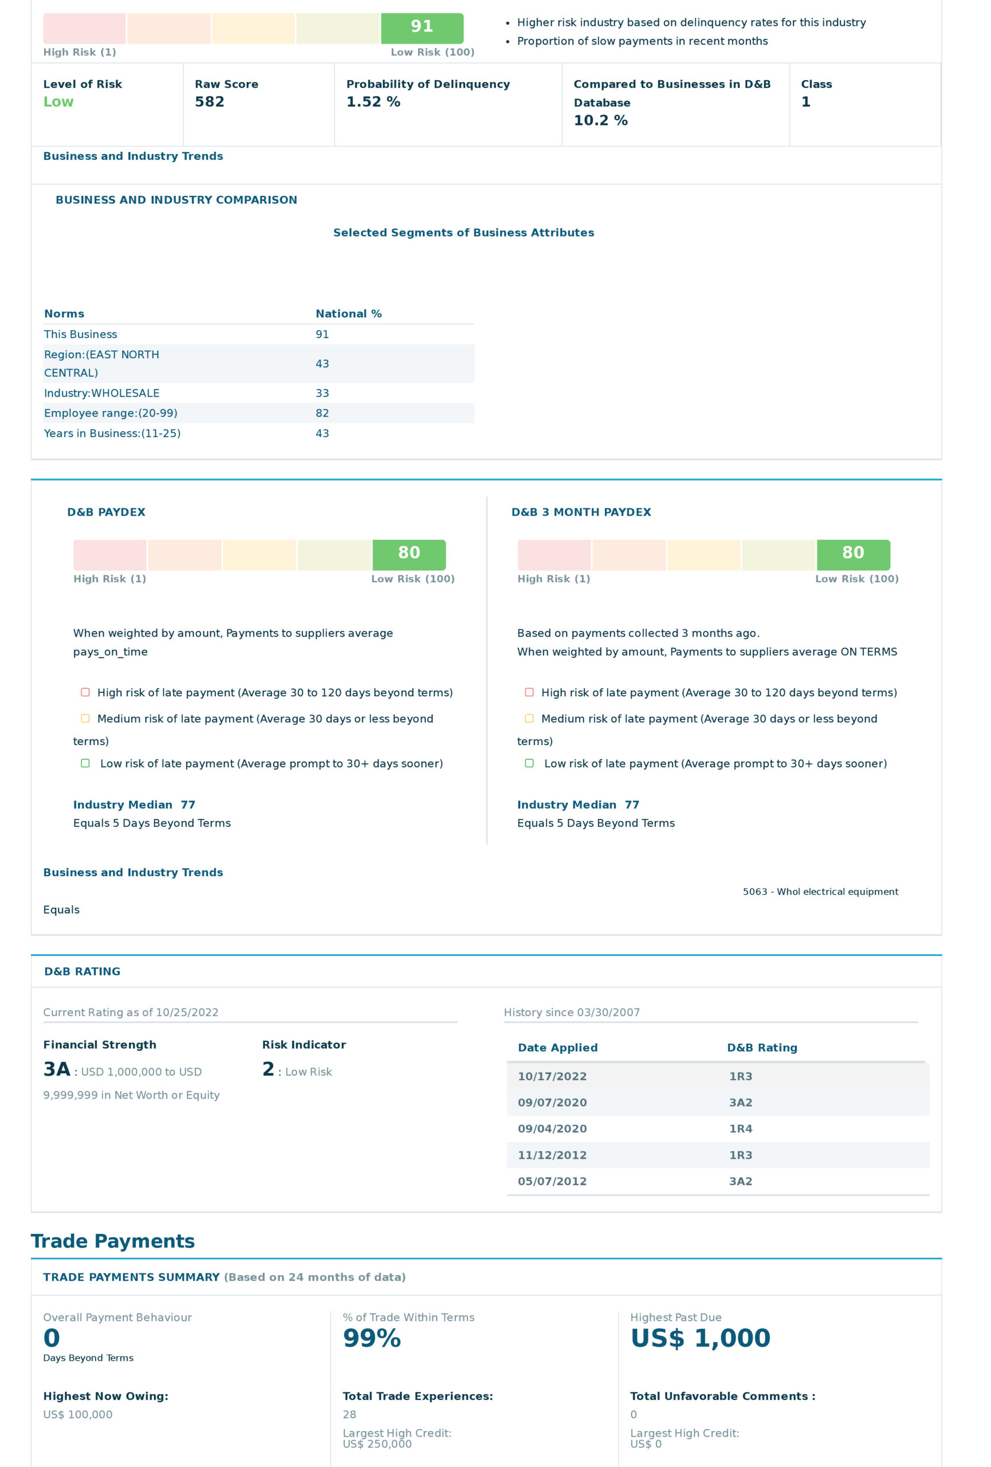This screenshot has height=1467, width=991.
Task: Click the pink high-risk segment beside the 91 score
Action: pos(84,29)
